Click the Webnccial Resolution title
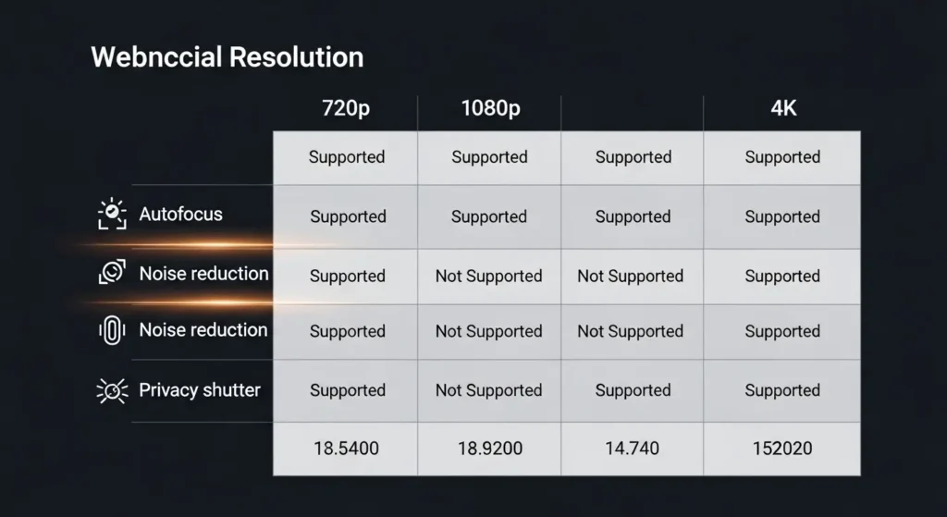 coord(227,57)
